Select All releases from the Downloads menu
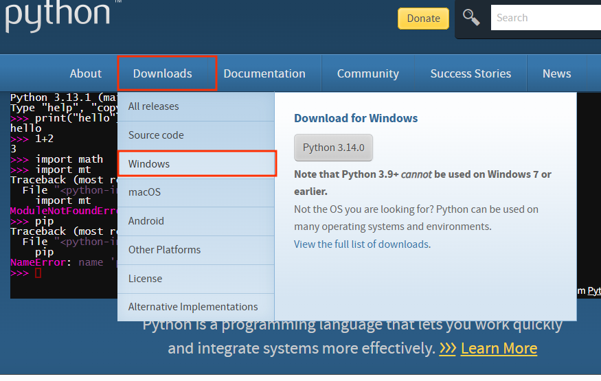 [154, 106]
